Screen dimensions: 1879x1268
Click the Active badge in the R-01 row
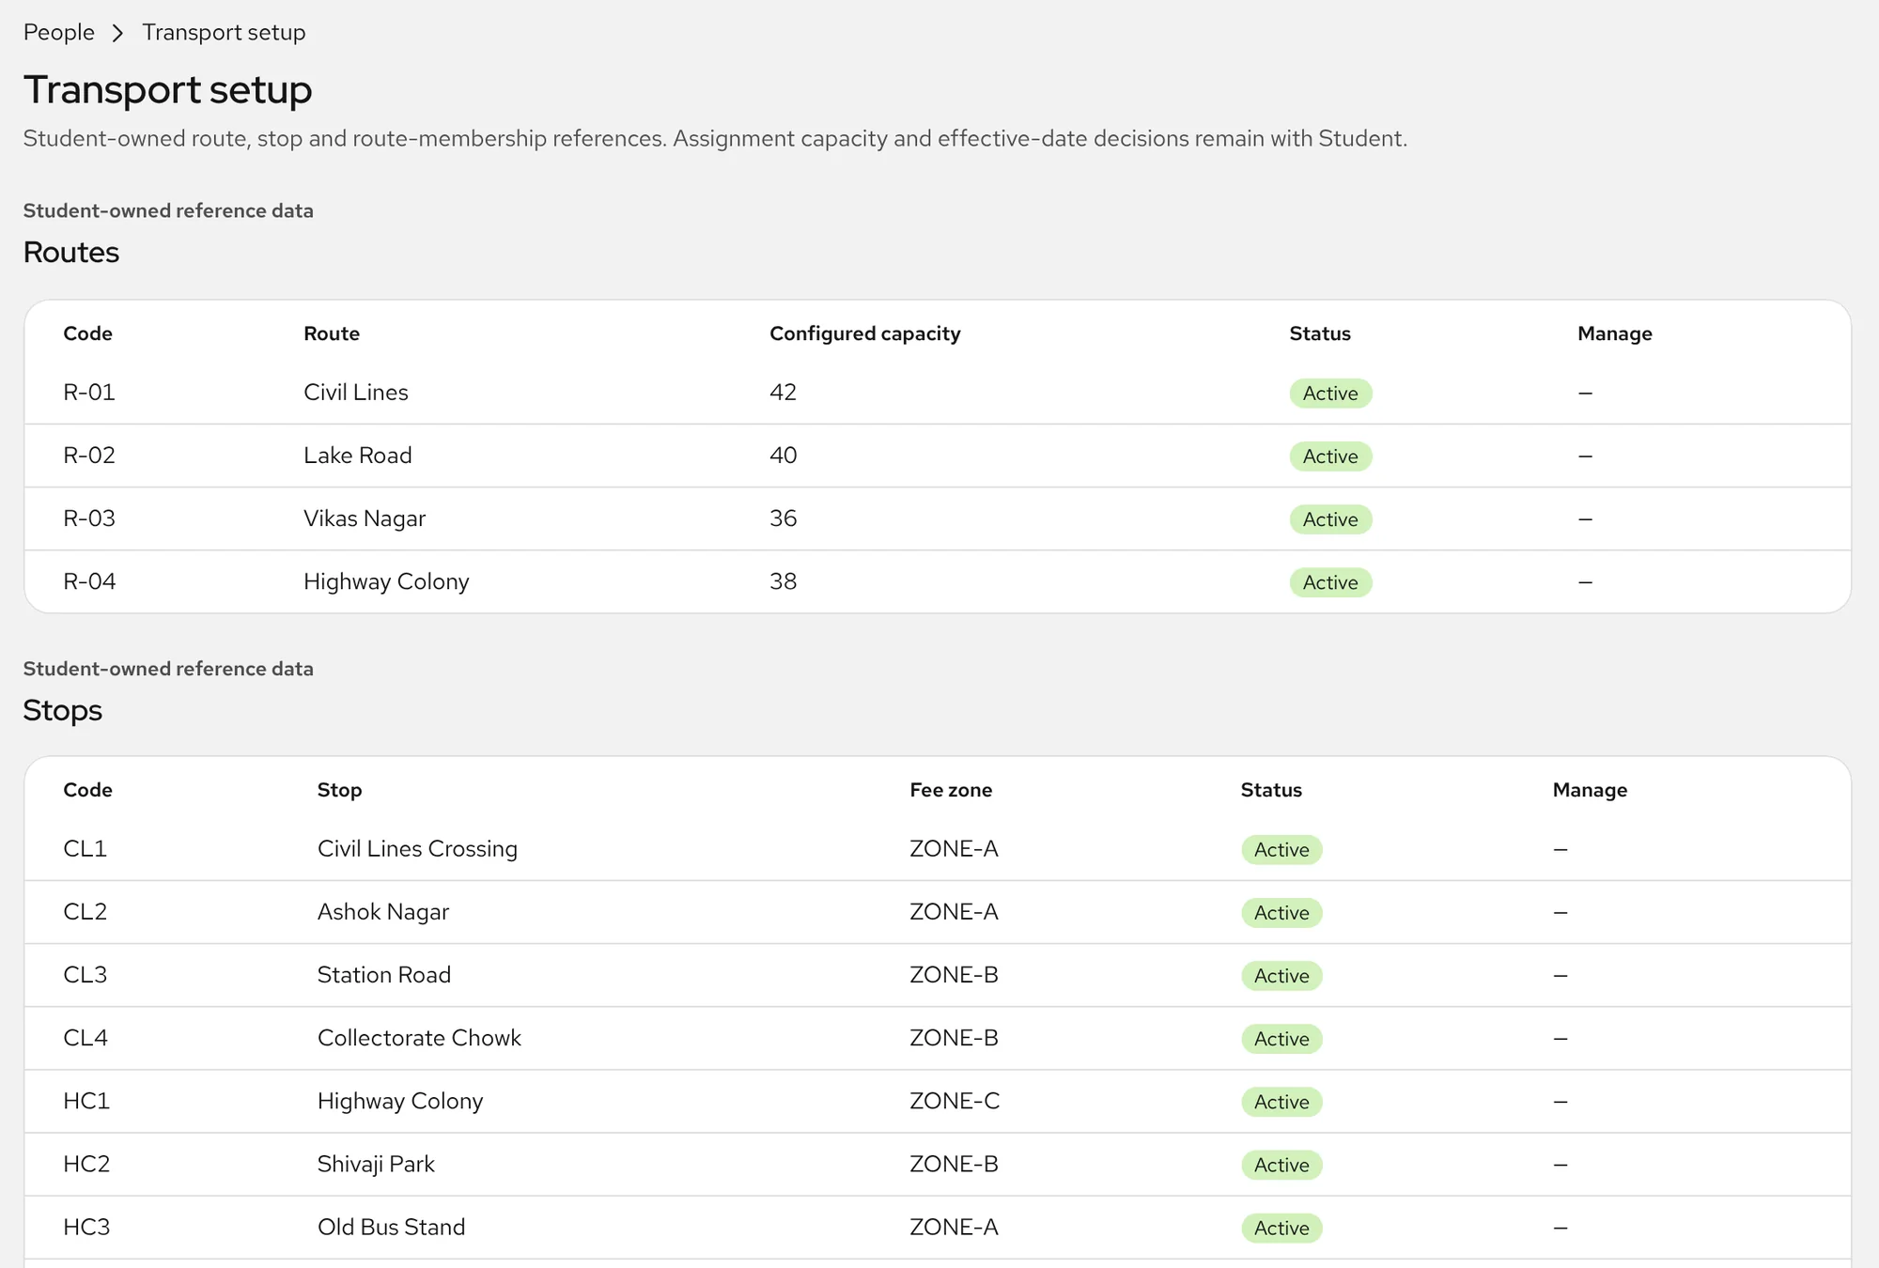click(1330, 393)
